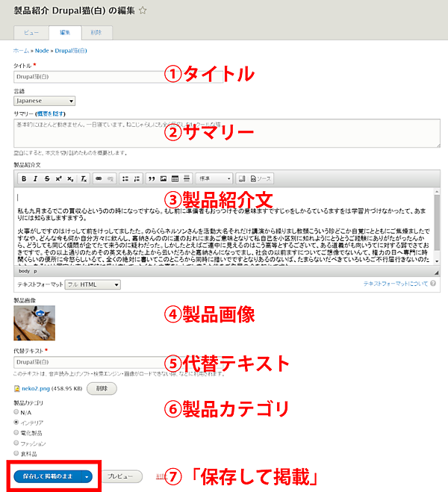The image size is (448, 492).
Task: Click the p element in the editor path bar
Action: (35, 271)
